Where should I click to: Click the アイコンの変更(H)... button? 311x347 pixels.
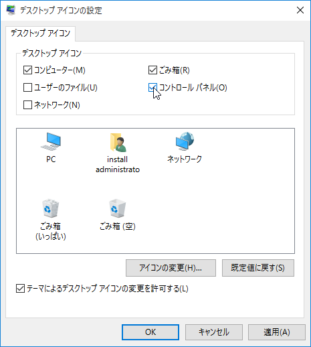[171, 268]
